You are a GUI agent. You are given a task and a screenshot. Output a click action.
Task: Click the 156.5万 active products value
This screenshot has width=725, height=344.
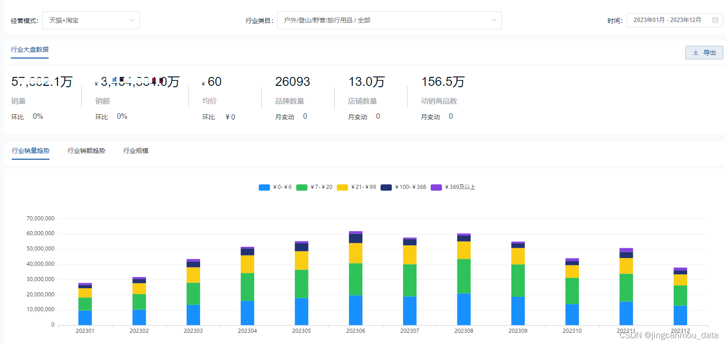[443, 82]
